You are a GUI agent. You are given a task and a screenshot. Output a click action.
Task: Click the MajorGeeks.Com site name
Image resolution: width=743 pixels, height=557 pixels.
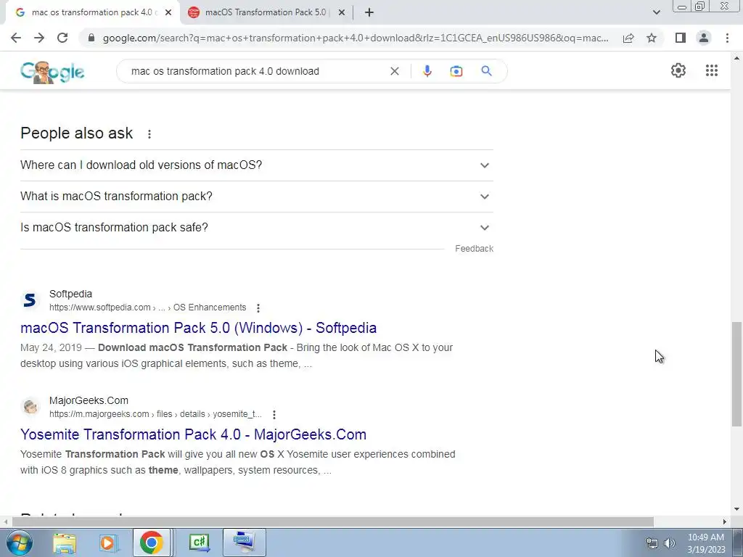(89, 400)
